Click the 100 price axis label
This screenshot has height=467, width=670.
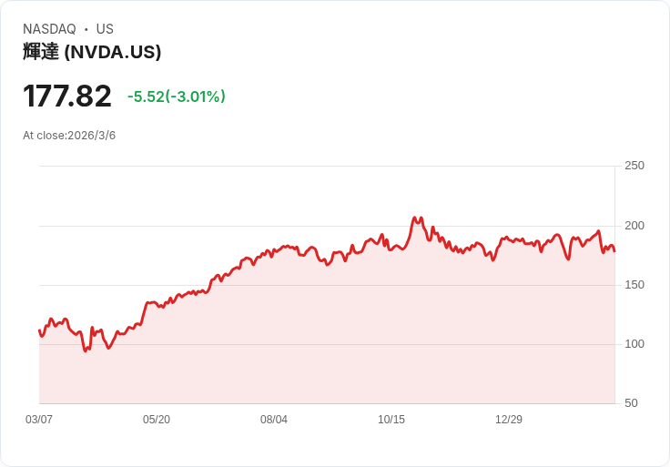(x=634, y=344)
